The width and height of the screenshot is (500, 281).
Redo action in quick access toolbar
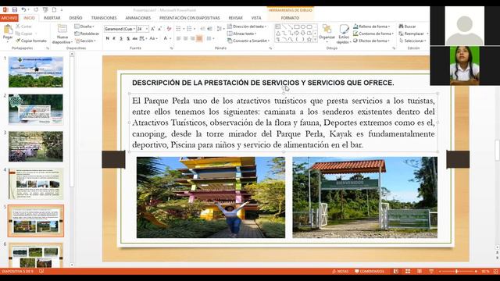pos(36,10)
